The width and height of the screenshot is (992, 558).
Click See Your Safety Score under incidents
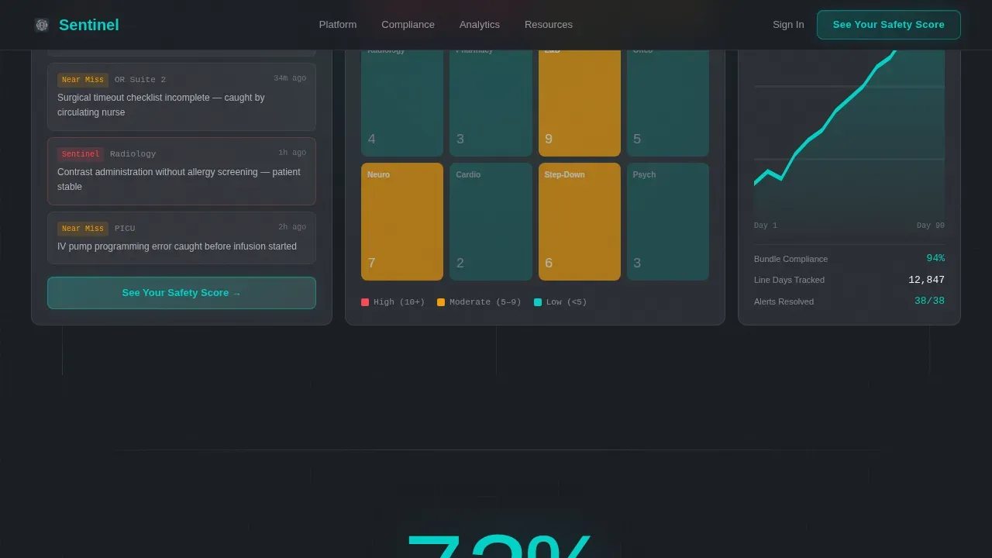(181, 293)
